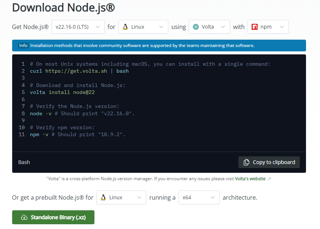320x229 pixels.
Task: Click the Tux penguin icon in the top Linux dropdown
Action: tap(125, 27)
